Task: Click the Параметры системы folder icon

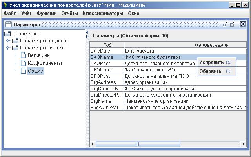Action: point(15,48)
